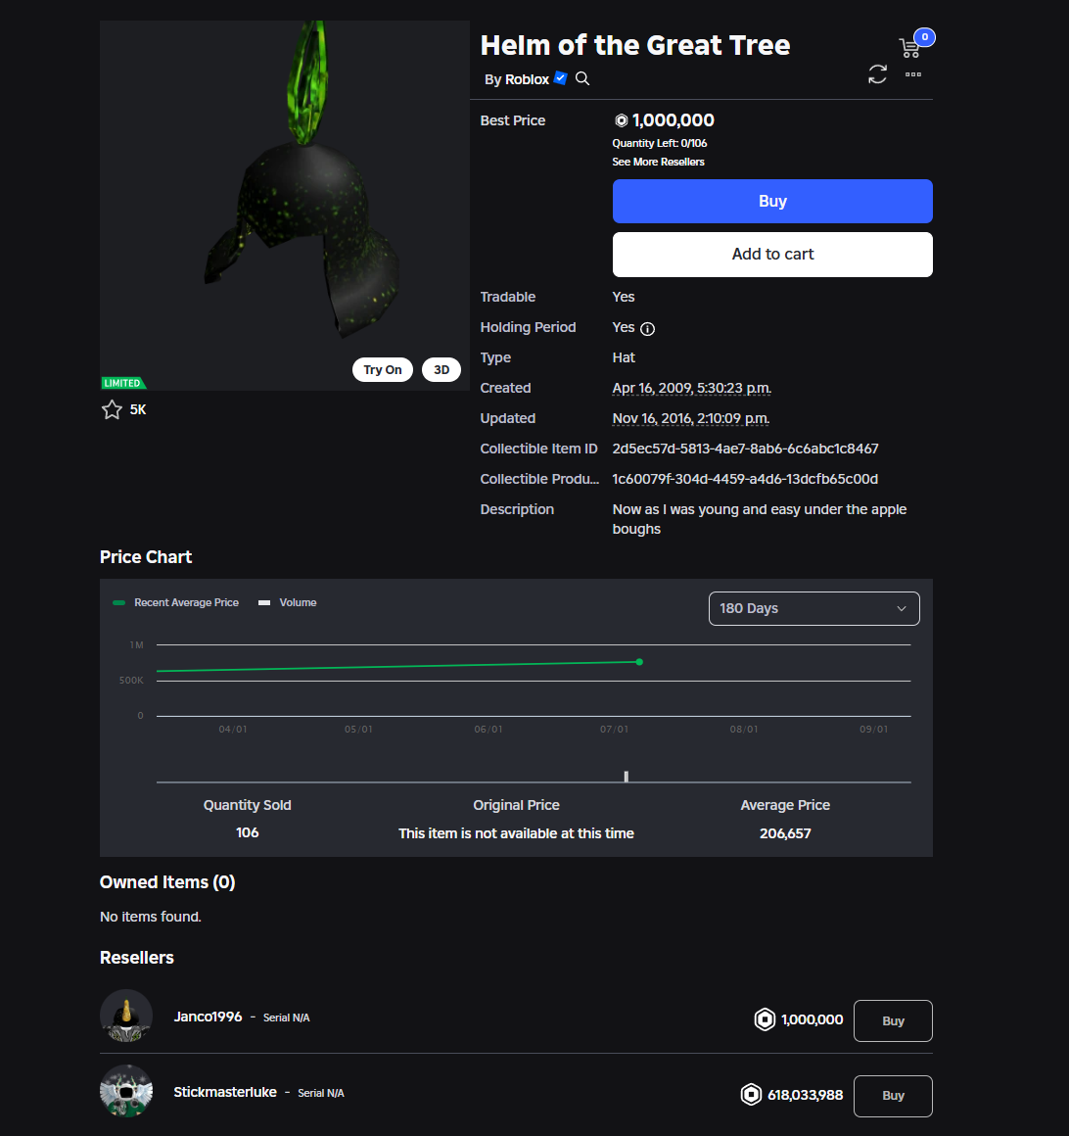The height and width of the screenshot is (1136, 1069).
Task: Click the 1,000,000 Best Price value
Action: [673, 120]
